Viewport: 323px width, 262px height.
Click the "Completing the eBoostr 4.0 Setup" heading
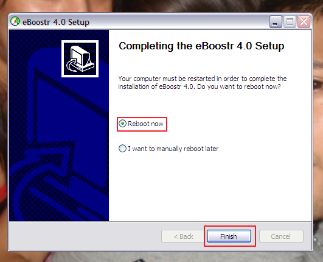[201, 46]
